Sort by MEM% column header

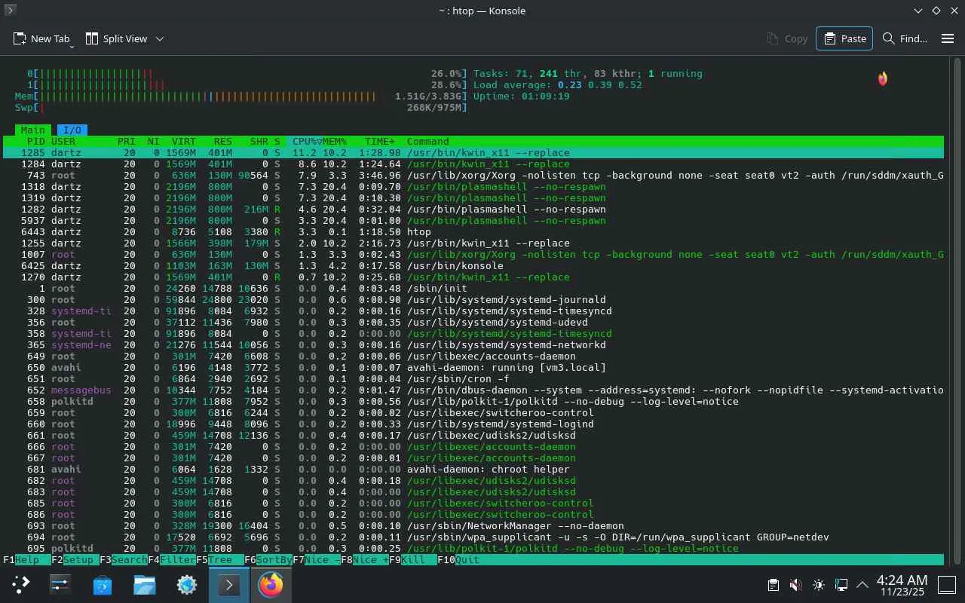[334, 141]
